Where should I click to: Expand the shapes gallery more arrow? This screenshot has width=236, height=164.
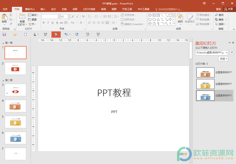click(x=174, y=23)
